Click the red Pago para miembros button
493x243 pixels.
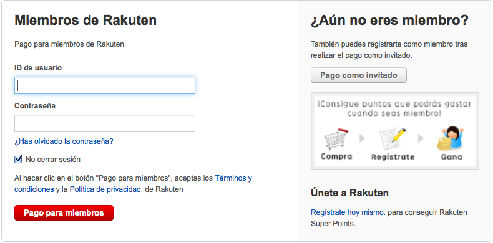tap(64, 213)
